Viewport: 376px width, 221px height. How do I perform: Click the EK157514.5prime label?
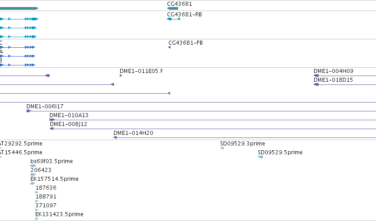(x=54, y=179)
